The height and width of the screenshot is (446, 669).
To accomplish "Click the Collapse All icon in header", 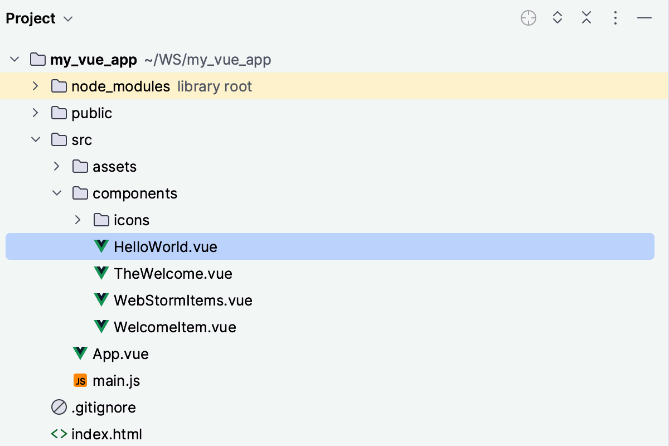I will (586, 18).
